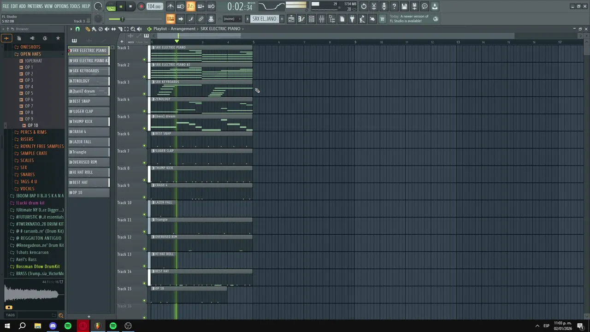The image size is (590, 332).
Task: Expand the SNARES folder
Action: [27, 175]
